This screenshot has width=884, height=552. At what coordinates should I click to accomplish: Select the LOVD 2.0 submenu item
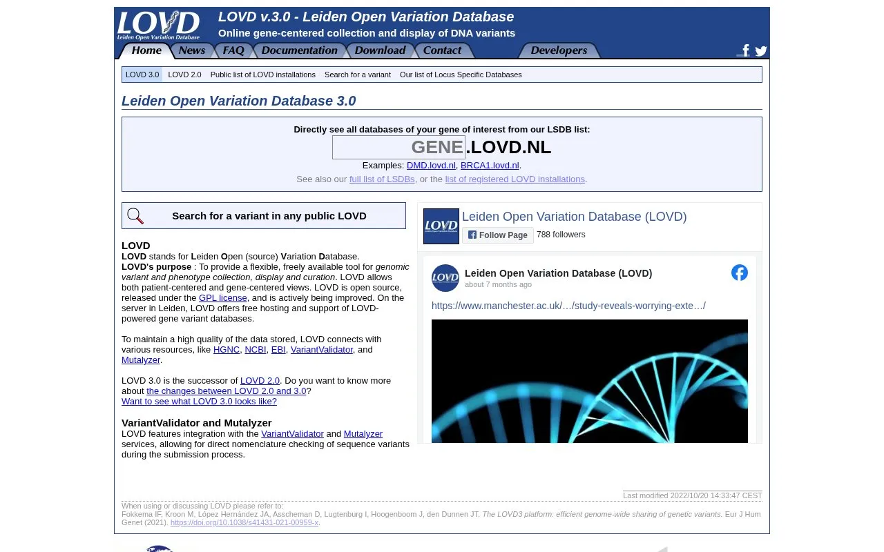(x=184, y=75)
